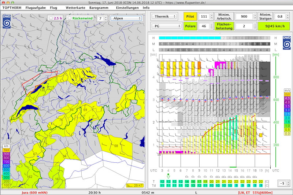
Task: Adjust the stepper beside value 900
Action: [255, 16]
